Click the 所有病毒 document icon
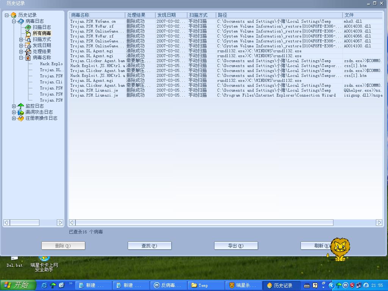The image size is (388, 291). point(28,33)
